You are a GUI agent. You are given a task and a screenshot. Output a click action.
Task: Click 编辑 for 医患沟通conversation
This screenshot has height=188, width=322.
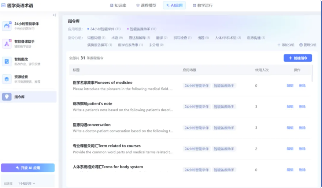pyautogui.click(x=290, y=128)
